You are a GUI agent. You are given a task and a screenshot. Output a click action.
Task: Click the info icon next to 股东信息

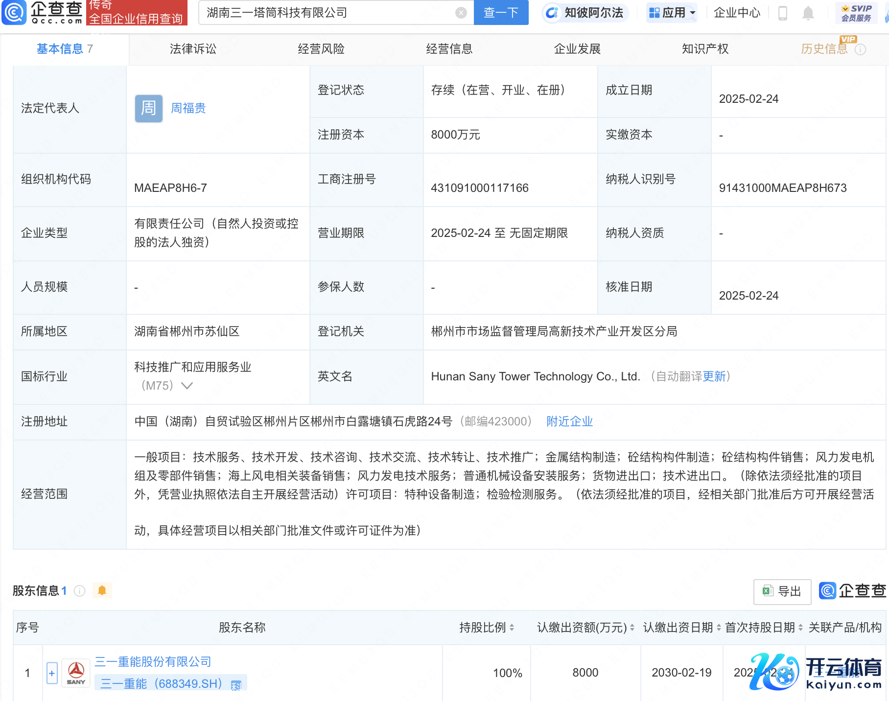tap(80, 591)
